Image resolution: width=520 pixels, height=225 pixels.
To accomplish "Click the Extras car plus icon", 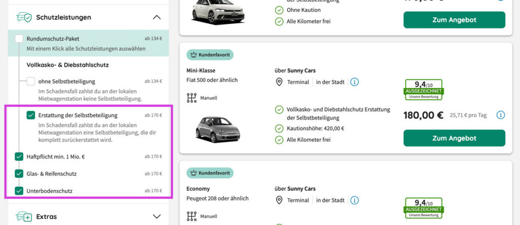I will 24,217.
